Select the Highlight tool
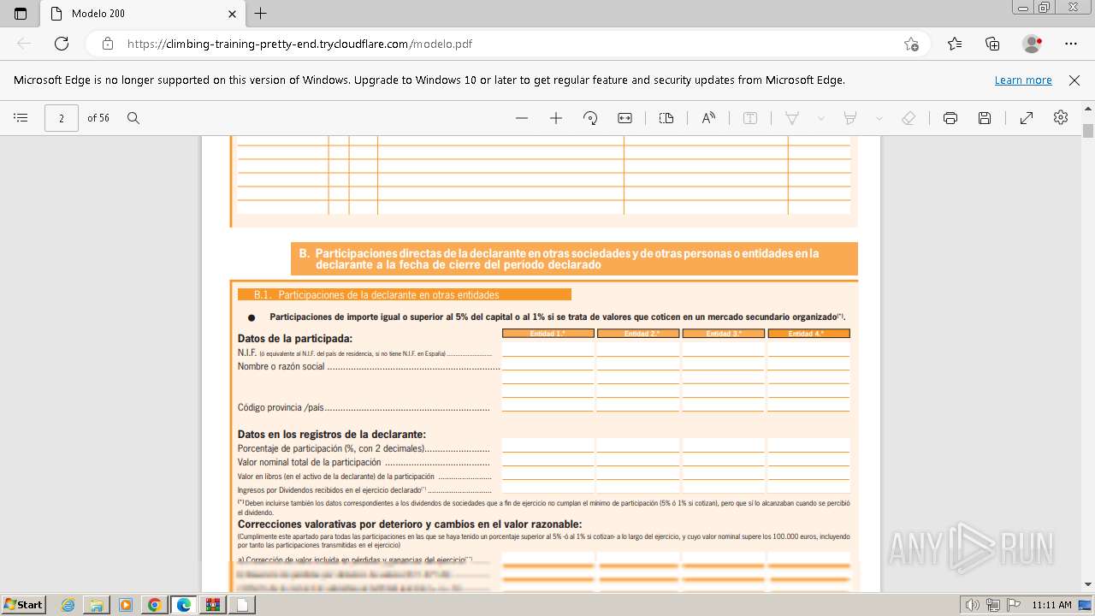 850,118
